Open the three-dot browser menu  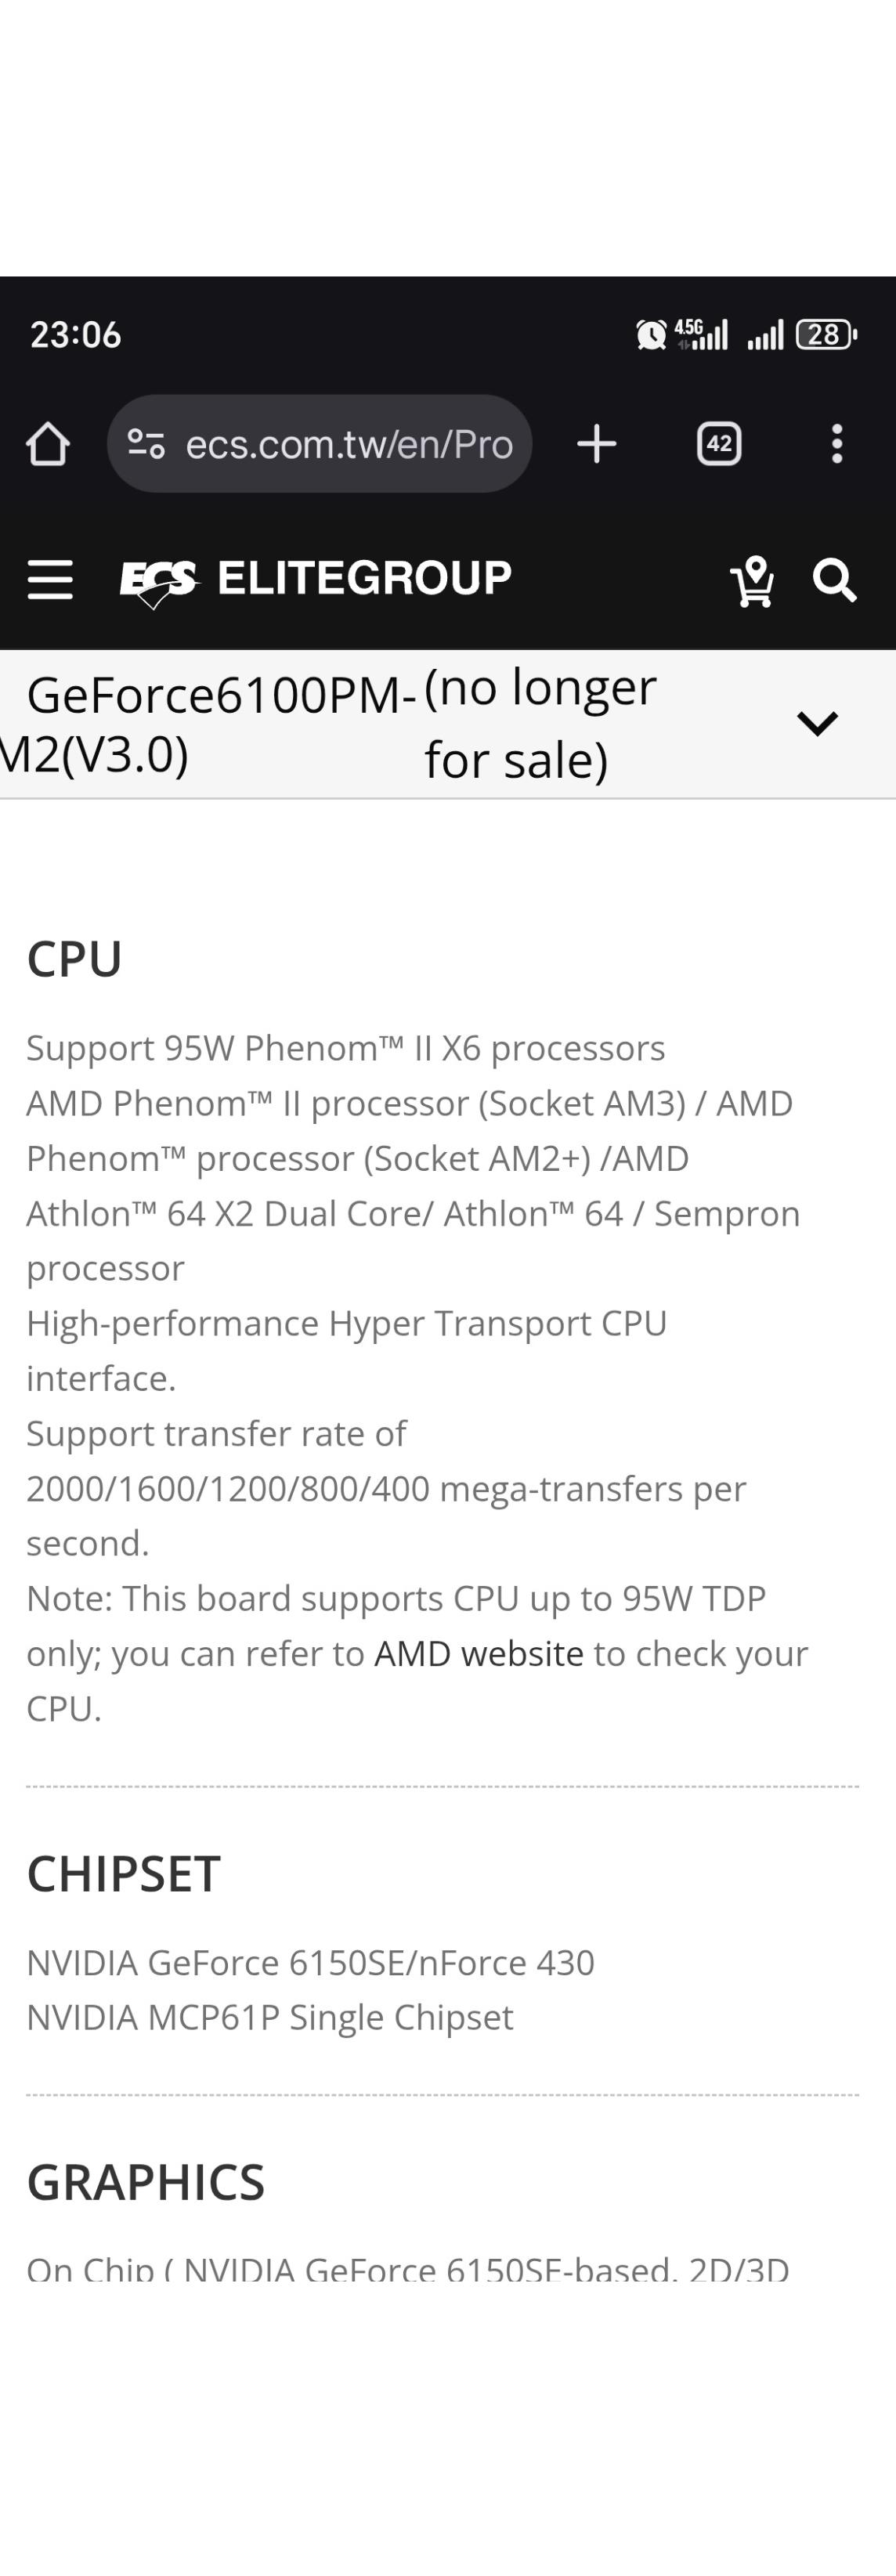point(837,444)
